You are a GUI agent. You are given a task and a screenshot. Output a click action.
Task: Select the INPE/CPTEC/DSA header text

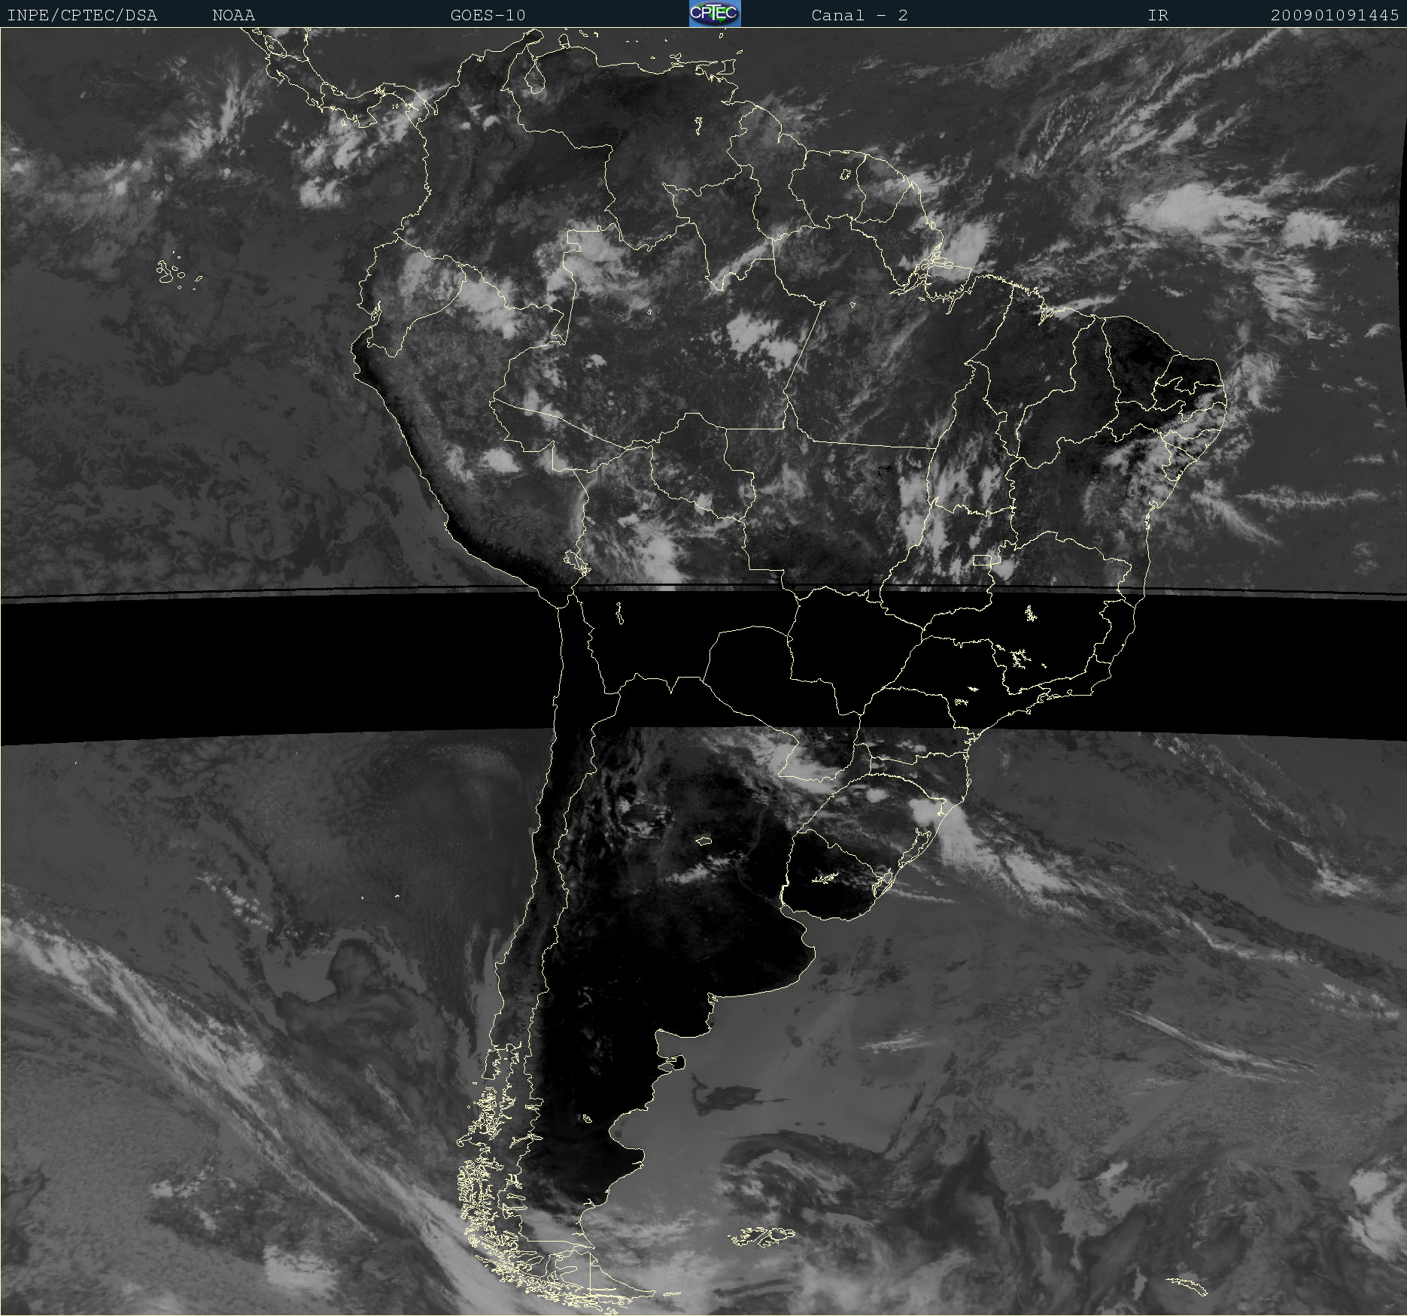(82, 15)
